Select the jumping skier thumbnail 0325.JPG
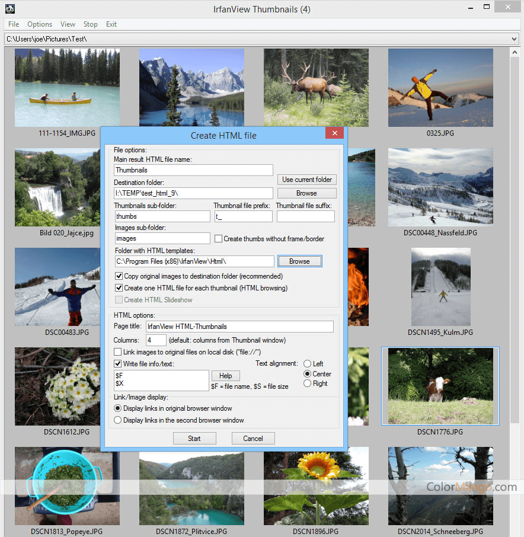 tap(440, 87)
